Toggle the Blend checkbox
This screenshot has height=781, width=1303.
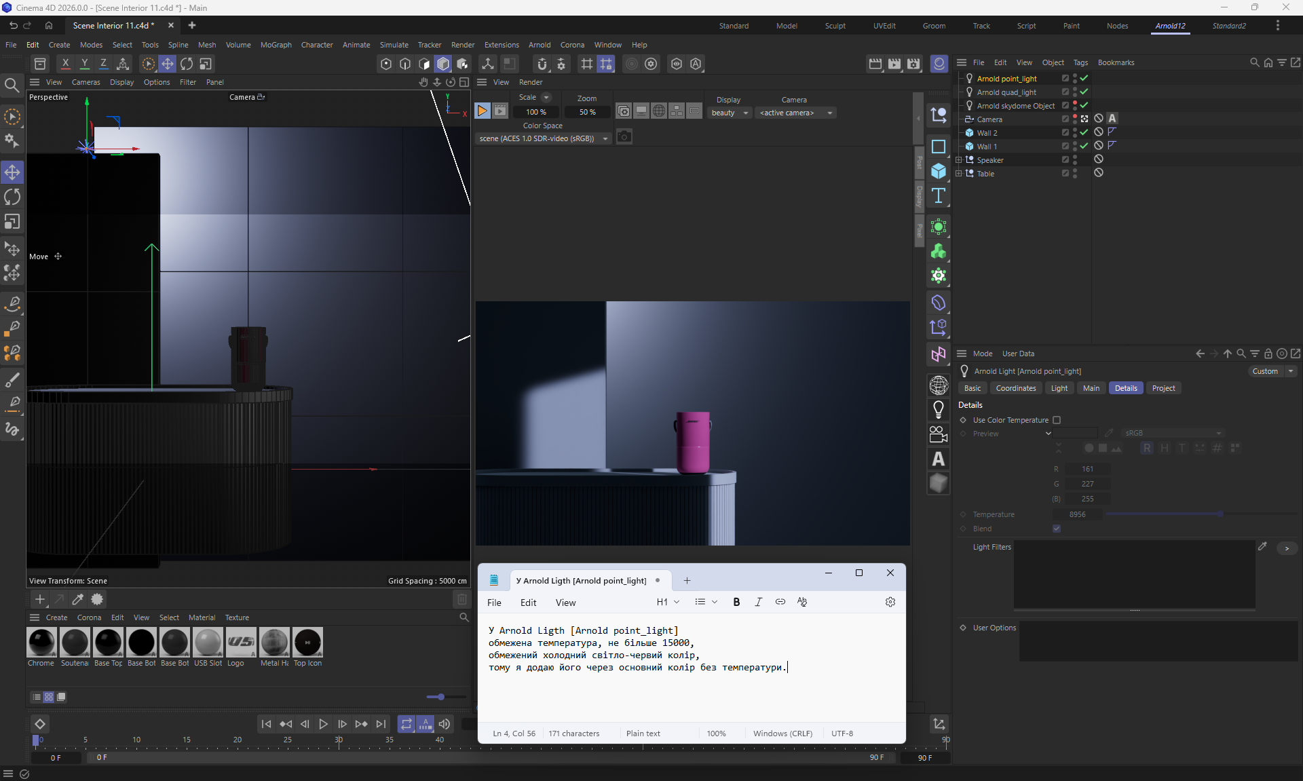1057,529
